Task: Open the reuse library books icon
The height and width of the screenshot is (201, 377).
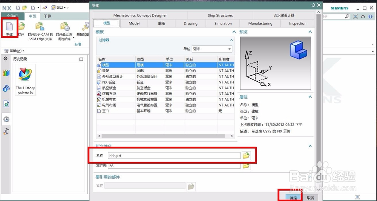Action: point(6,73)
